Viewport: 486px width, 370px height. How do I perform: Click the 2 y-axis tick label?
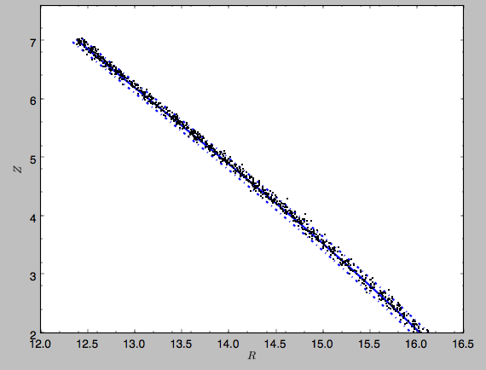tap(33, 334)
